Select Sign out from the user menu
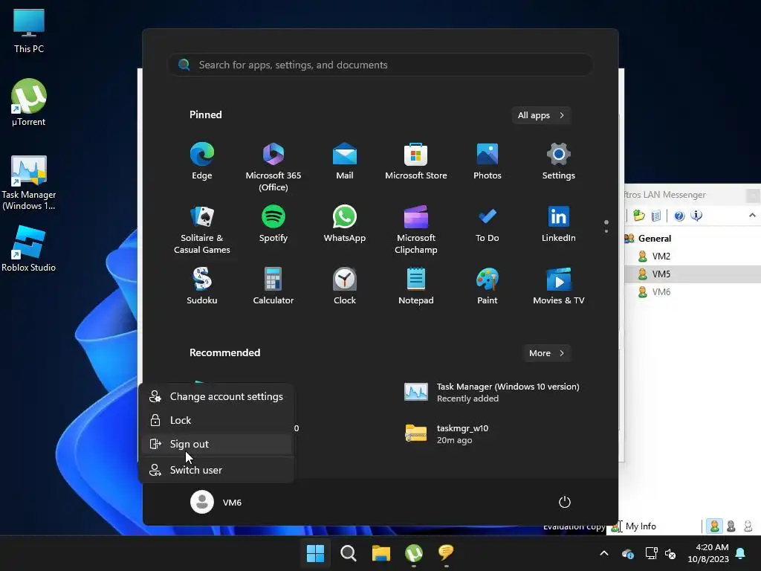This screenshot has width=761, height=571. pyautogui.click(x=216, y=445)
